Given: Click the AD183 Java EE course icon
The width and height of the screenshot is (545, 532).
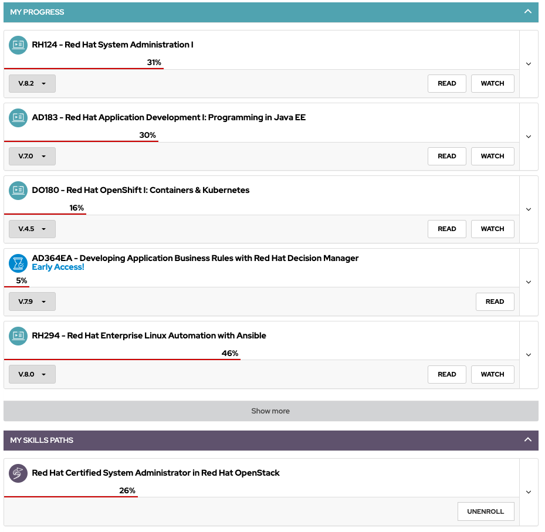Looking at the screenshot, I should pos(18,118).
